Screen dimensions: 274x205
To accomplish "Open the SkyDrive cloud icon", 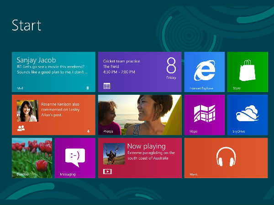I will [x=247, y=113].
